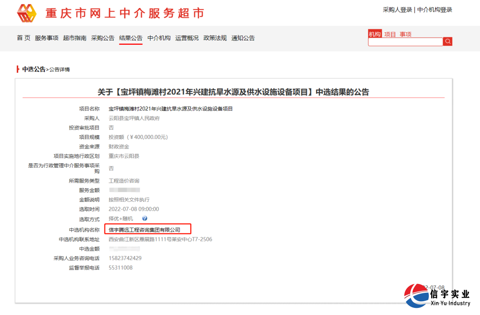Open the 超市指南 section
The image size is (480, 315).
[75, 38]
